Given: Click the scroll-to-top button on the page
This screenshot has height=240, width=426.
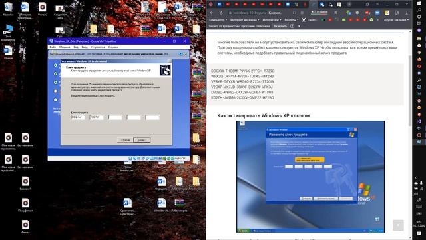Looking at the screenshot, I should click(398, 225).
